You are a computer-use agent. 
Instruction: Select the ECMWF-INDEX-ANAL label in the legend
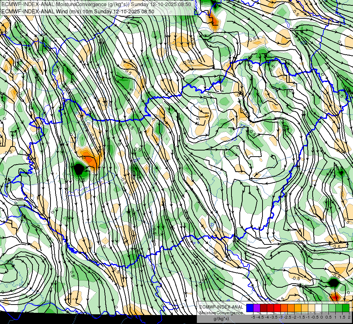click(x=221, y=307)
